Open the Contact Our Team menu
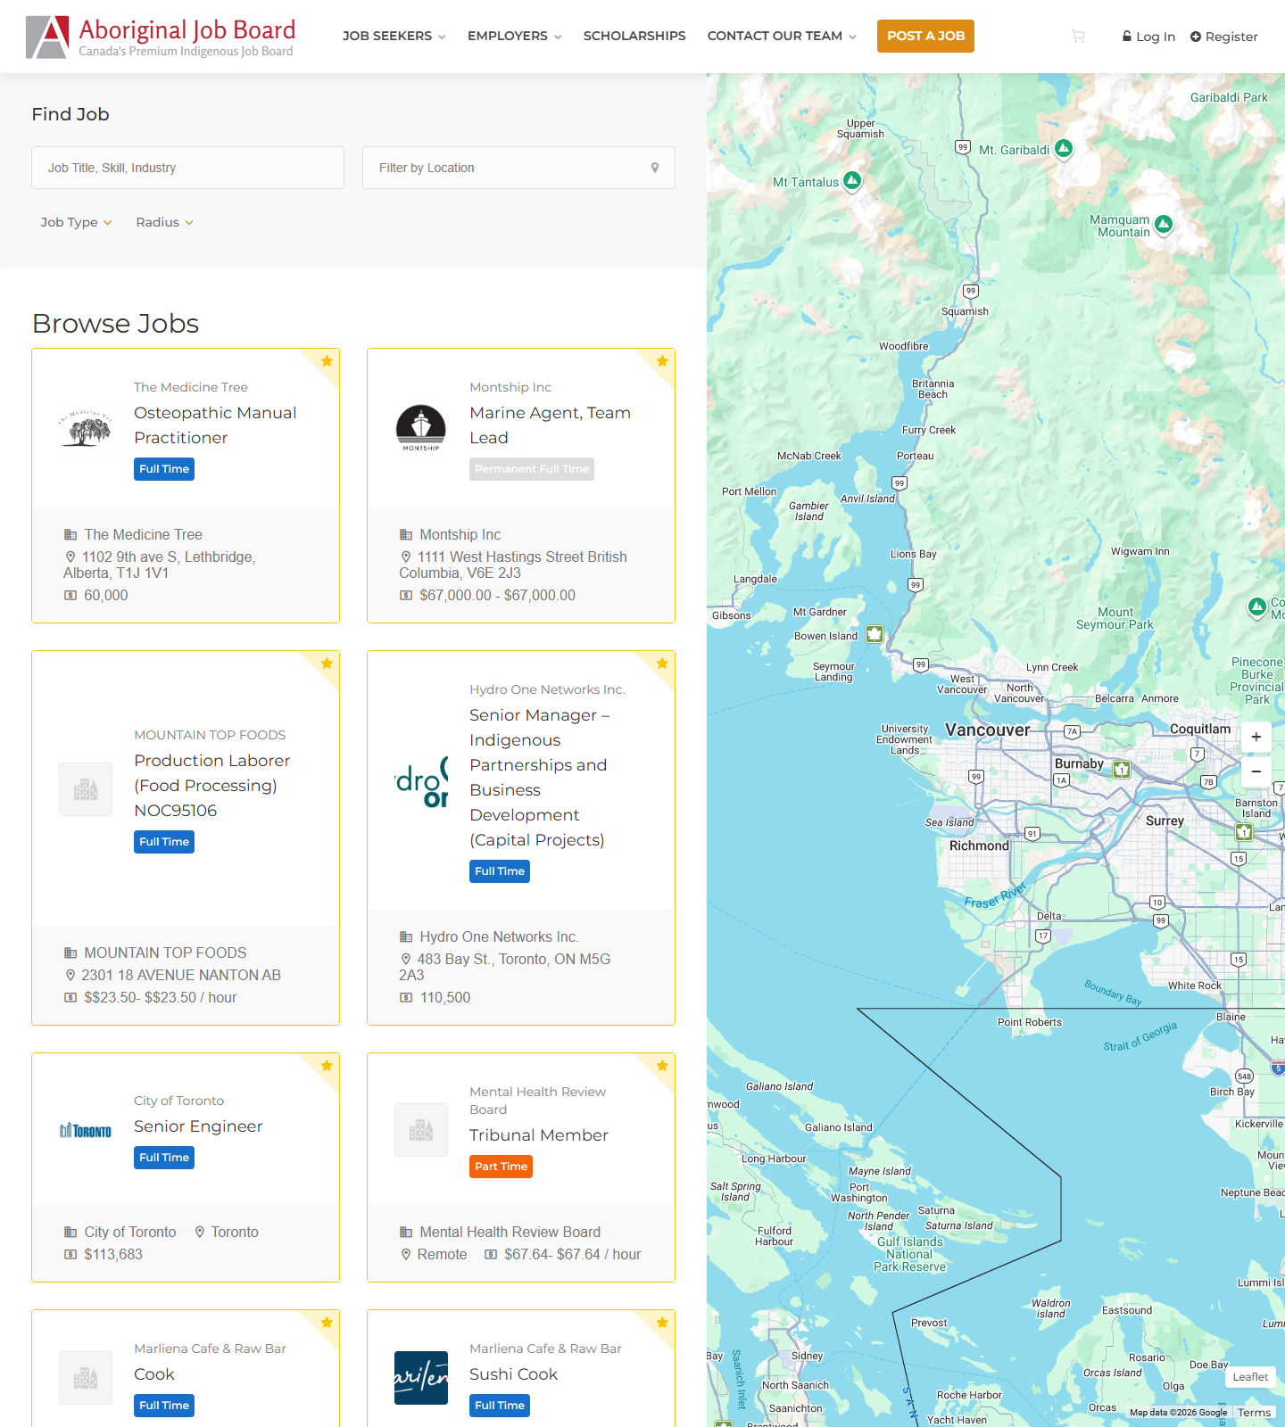The width and height of the screenshot is (1285, 1427). (781, 37)
